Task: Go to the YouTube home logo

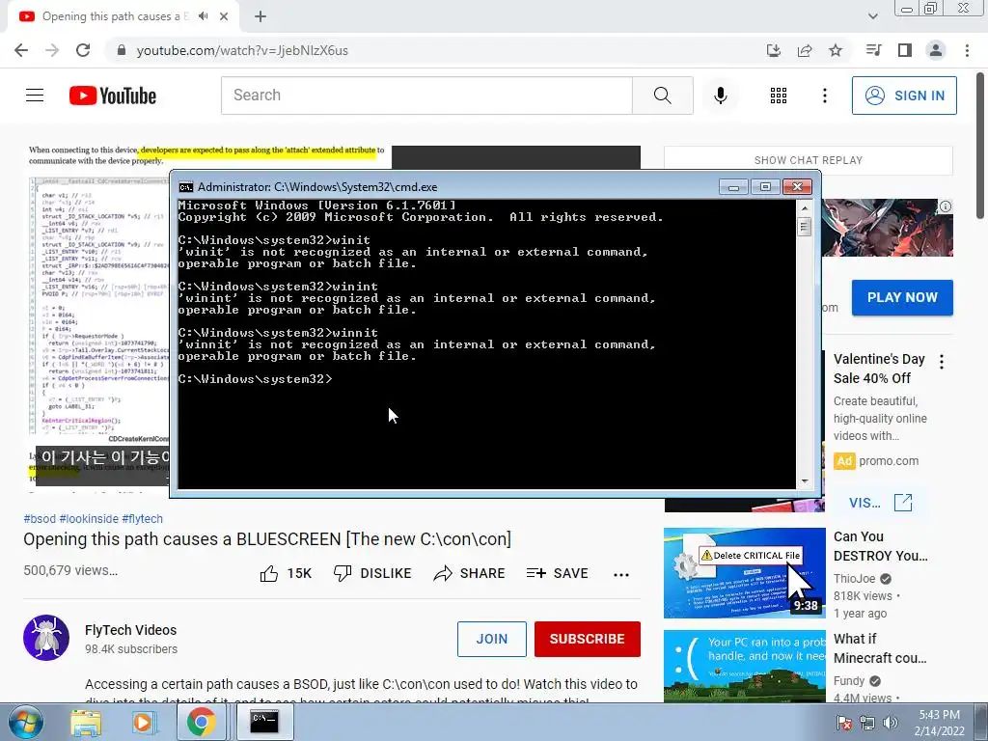Action: coord(113,96)
